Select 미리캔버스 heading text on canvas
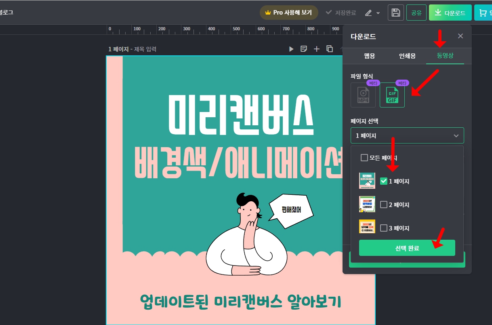Screen dimensions: 492x325 point(241,114)
